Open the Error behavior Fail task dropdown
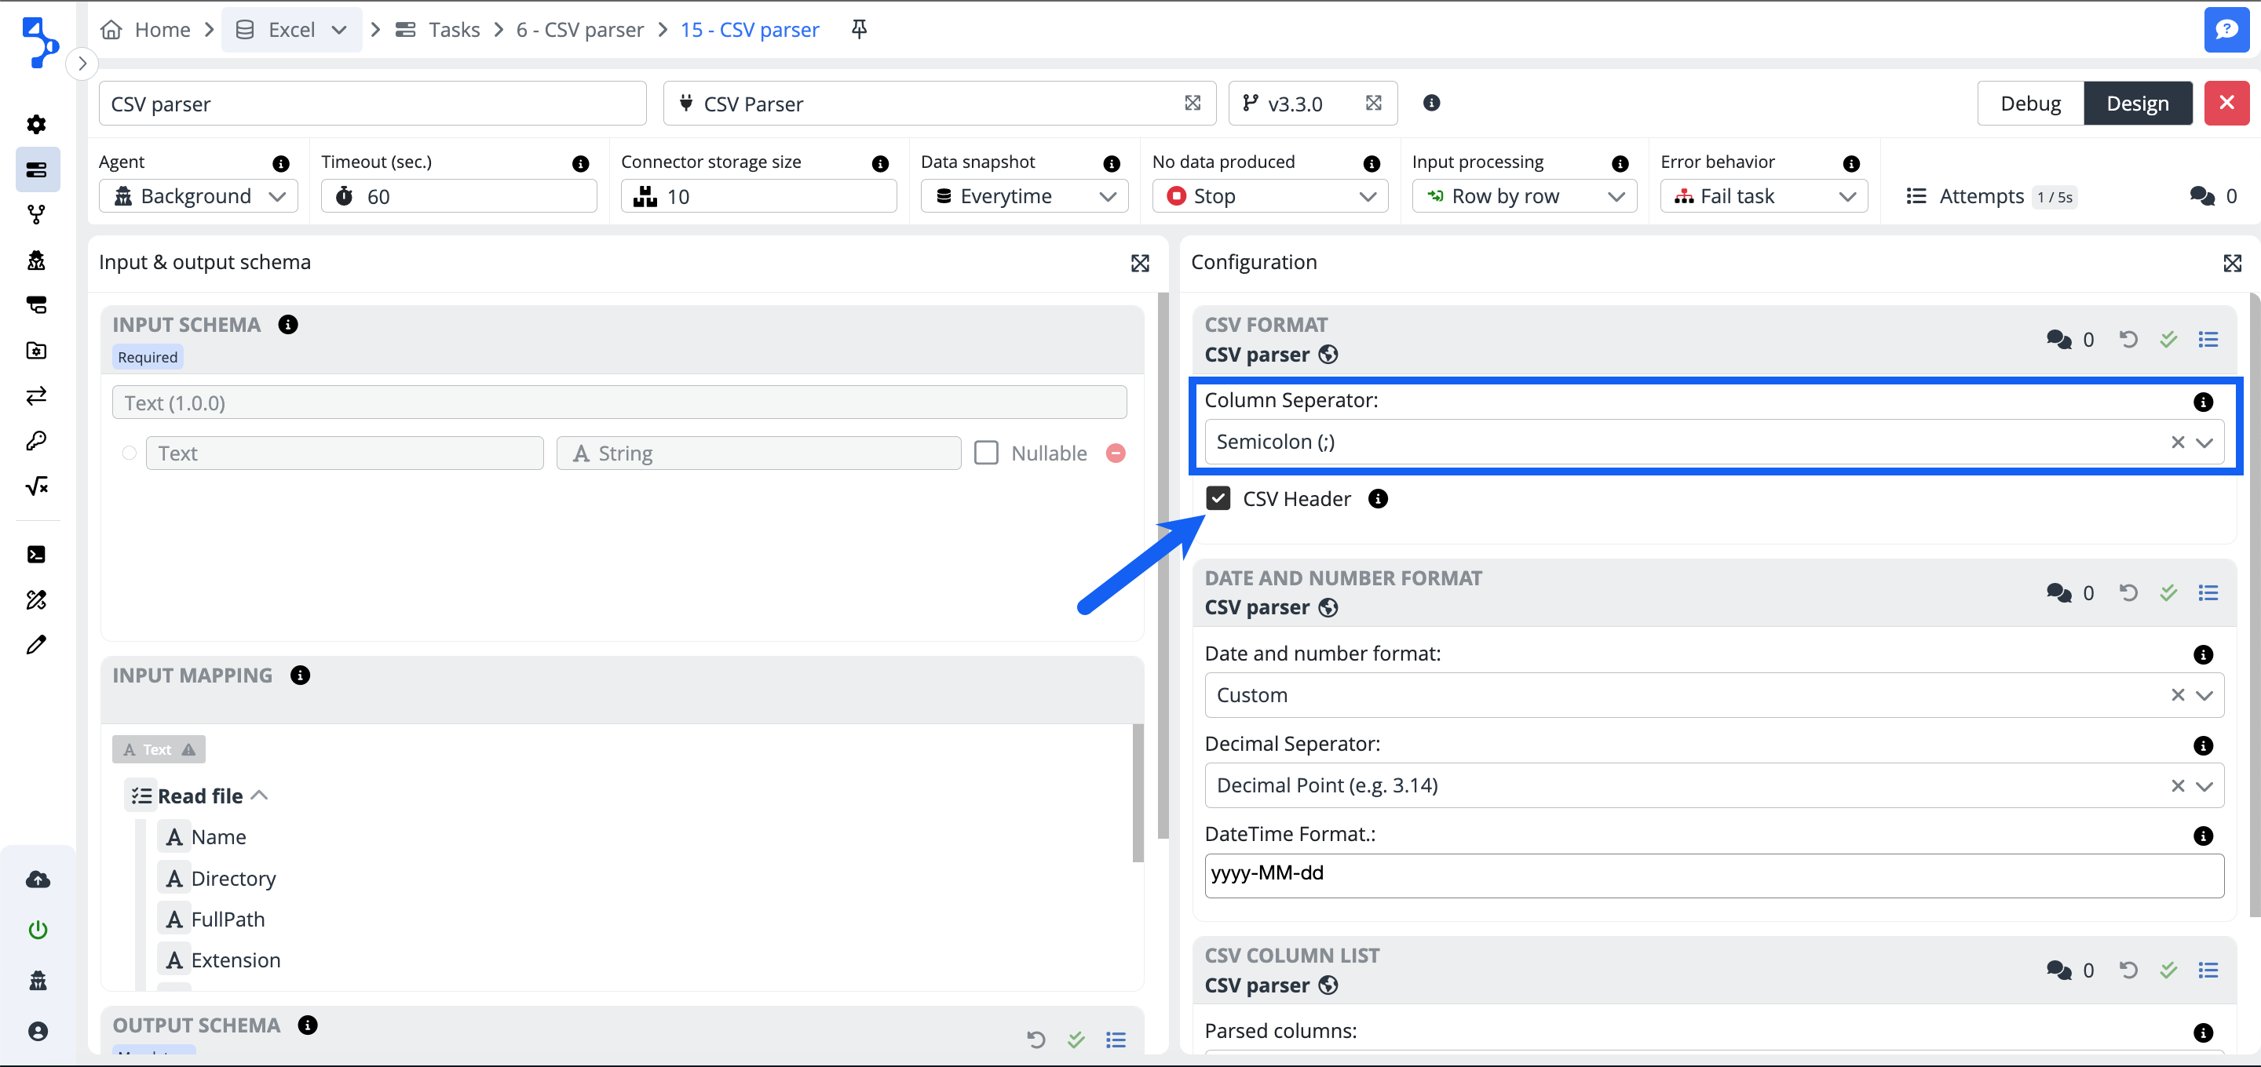 pos(1762,195)
